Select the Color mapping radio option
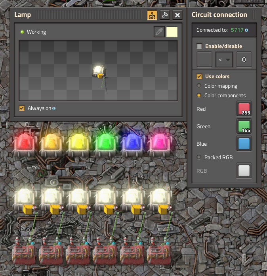 coord(199,86)
